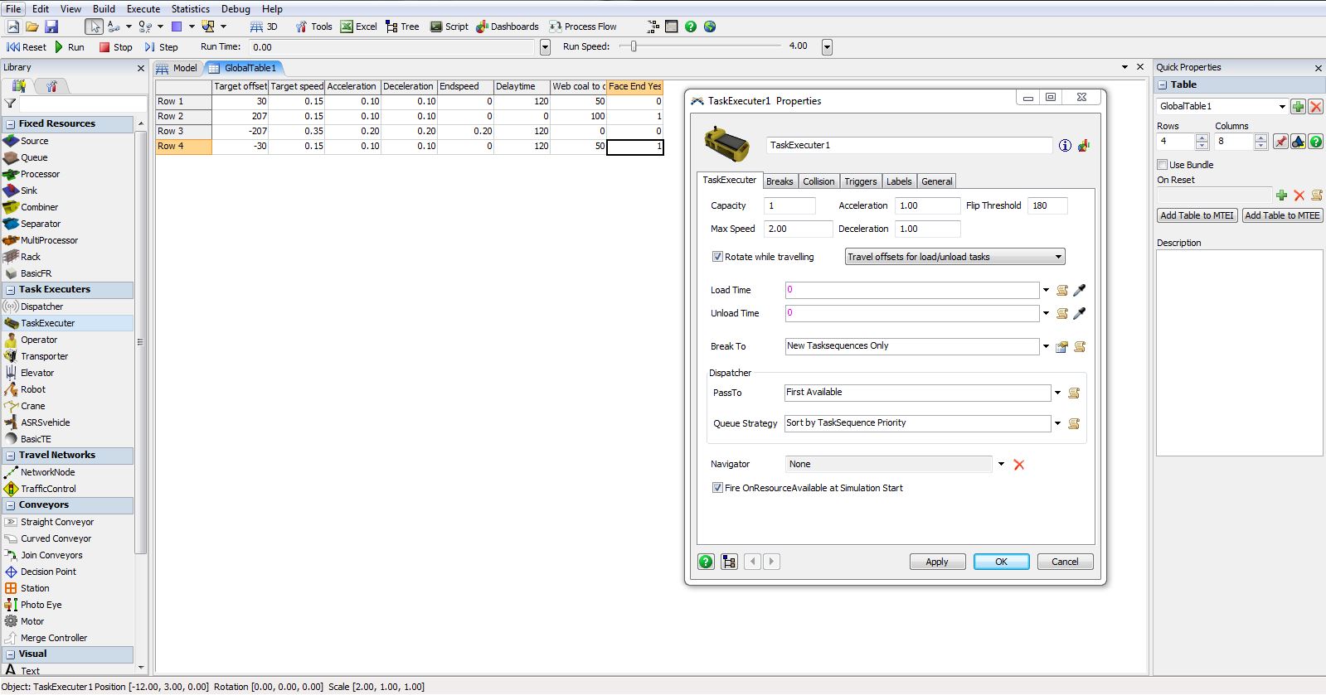Pick the Load Time sampler eyedropper
This screenshot has width=1326, height=695.
click(x=1079, y=291)
